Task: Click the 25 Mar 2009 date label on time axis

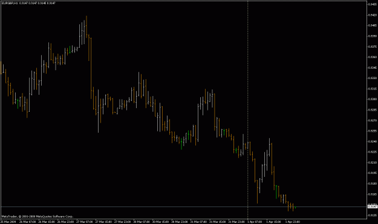Action: click(8, 222)
